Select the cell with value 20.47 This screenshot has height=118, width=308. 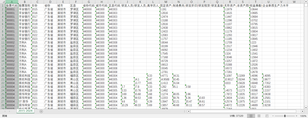191,101
